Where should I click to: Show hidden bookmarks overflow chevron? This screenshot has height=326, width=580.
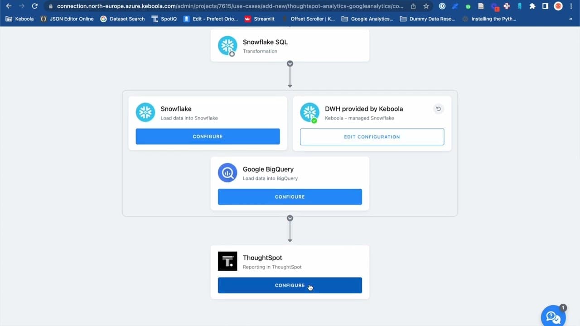point(570,19)
